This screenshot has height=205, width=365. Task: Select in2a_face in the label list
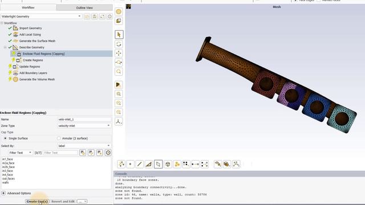[x=8, y=163]
